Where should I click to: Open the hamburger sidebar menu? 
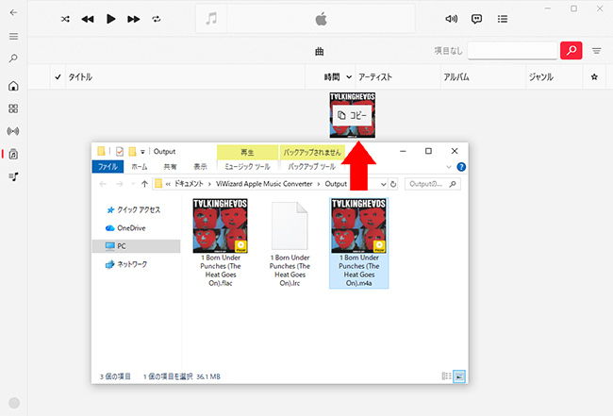(14, 37)
